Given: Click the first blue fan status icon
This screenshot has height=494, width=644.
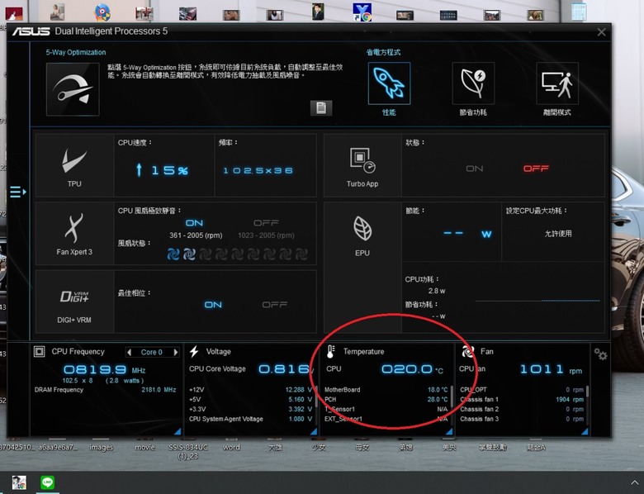Looking at the screenshot, I should tap(173, 254).
